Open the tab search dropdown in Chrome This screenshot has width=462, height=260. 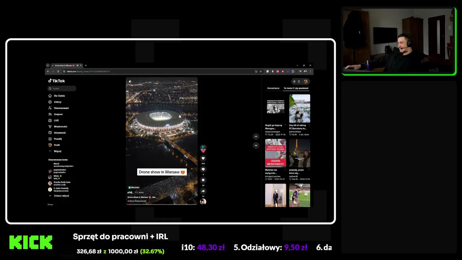(48, 65)
